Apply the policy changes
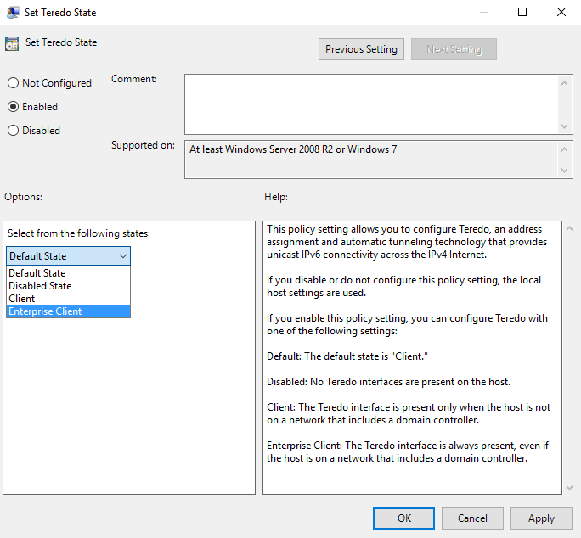This screenshot has height=538, width=581. [541, 518]
